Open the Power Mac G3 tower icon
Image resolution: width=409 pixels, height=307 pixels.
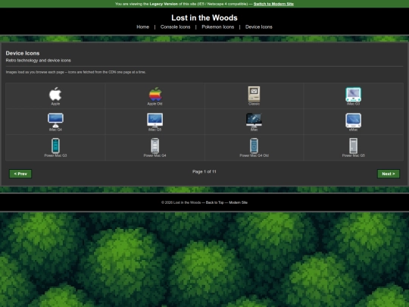55,146
